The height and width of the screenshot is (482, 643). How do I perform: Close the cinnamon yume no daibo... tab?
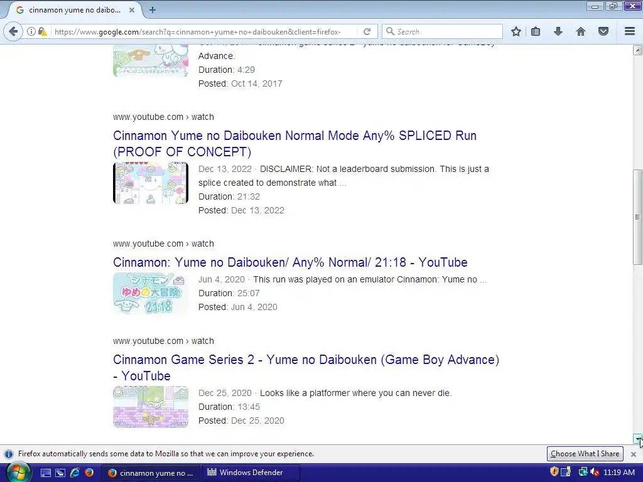pos(132,10)
